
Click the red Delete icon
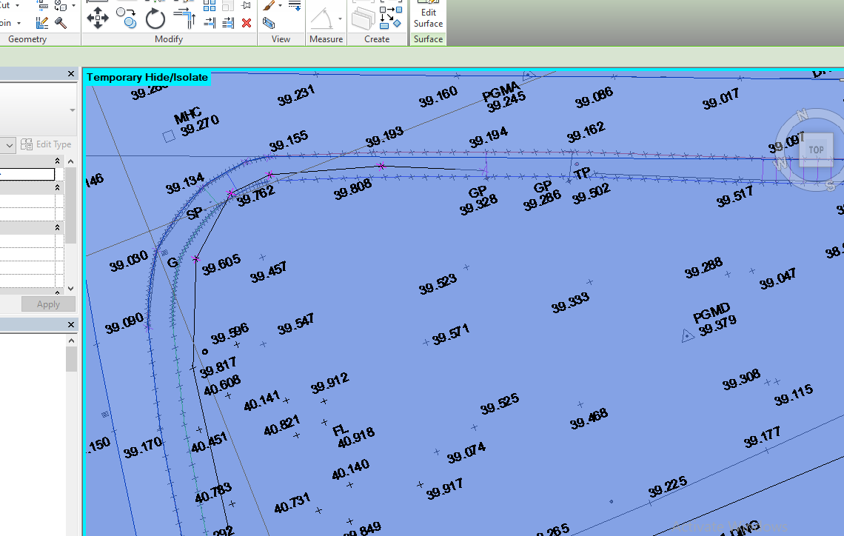tap(247, 23)
